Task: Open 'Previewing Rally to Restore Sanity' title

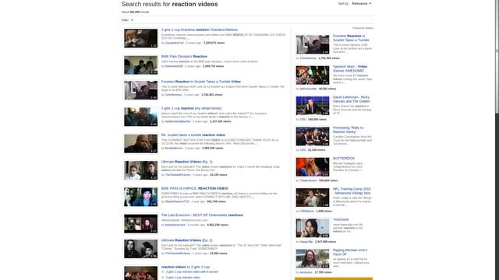Action: (349, 130)
